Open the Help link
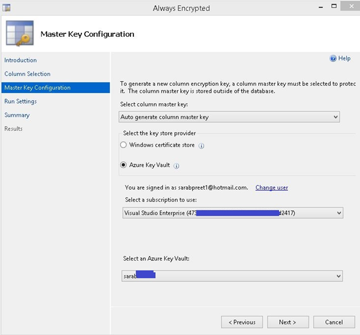 pyautogui.click(x=344, y=58)
